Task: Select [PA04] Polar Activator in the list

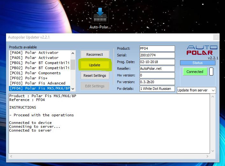Action: point(40,53)
